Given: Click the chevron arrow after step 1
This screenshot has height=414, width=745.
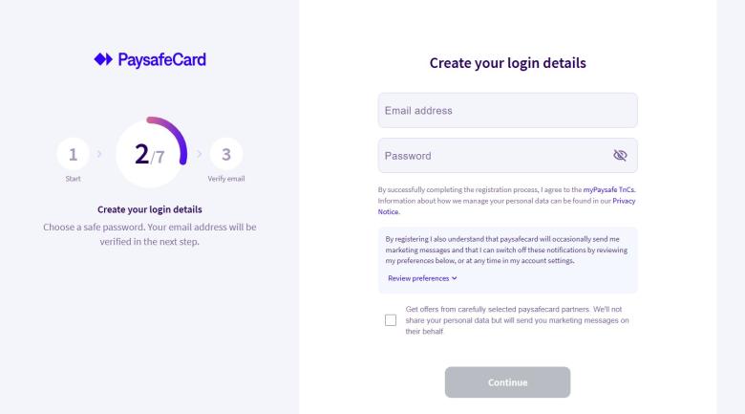Looking at the screenshot, I should [98, 153].
